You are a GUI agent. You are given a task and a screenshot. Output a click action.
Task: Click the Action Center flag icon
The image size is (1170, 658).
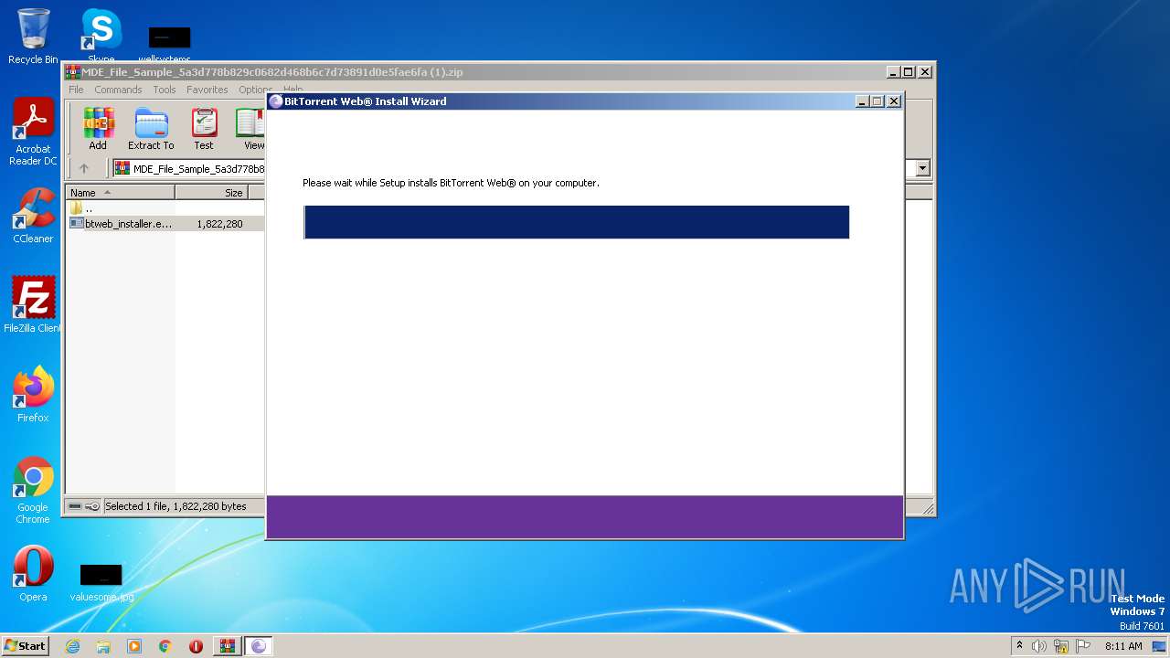coord(1083,646)
